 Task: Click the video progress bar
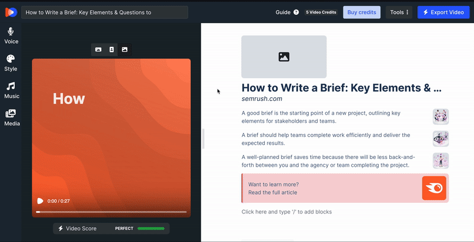click(111, 212)
